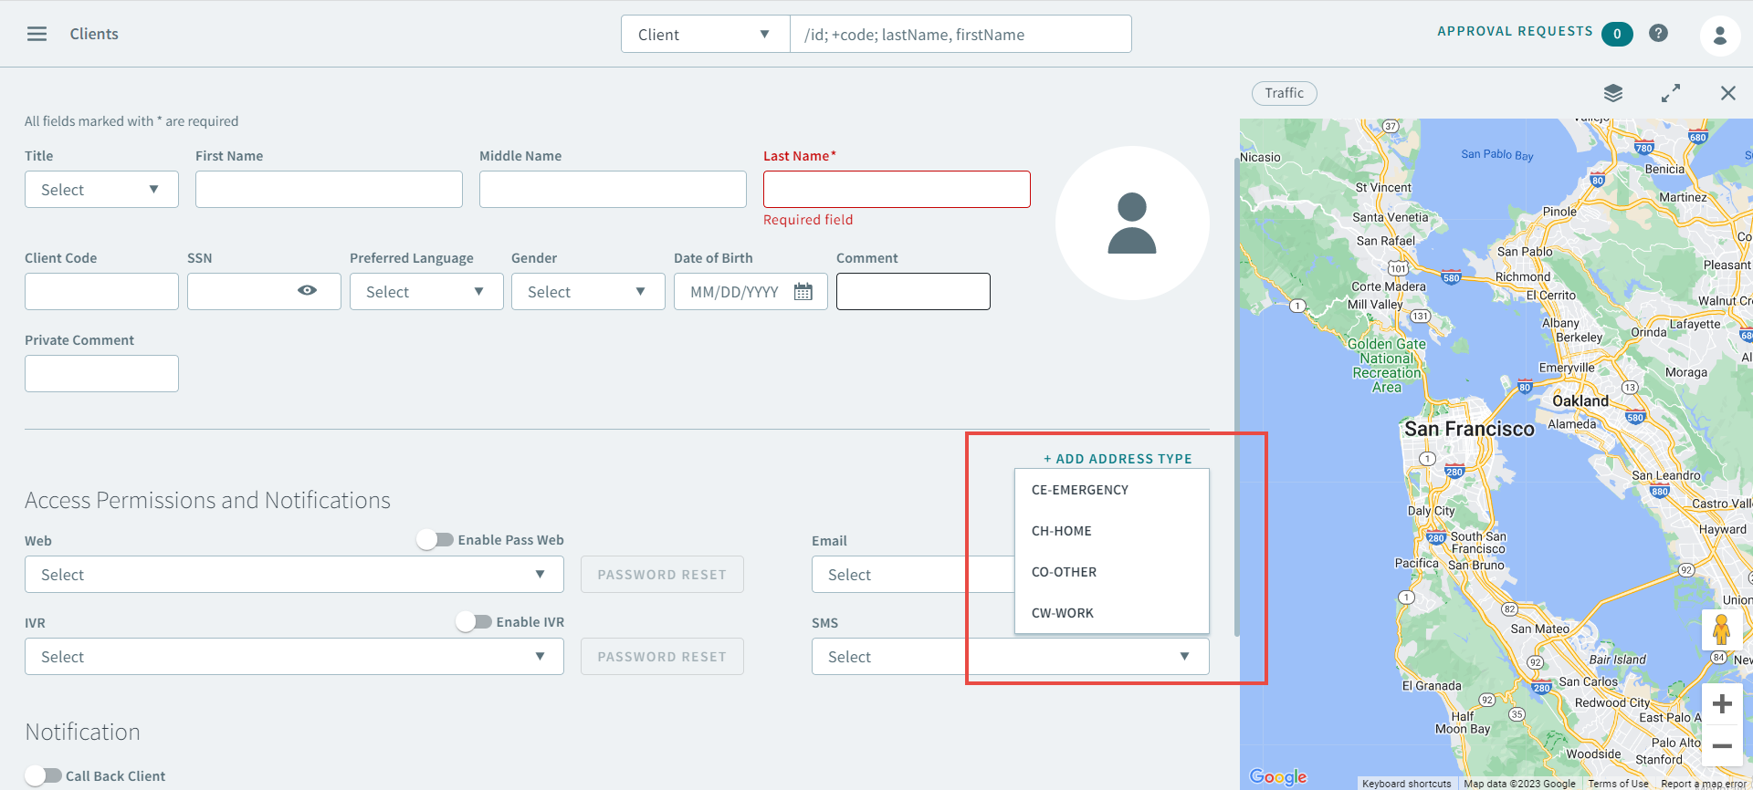Image resolution: width=1753 pixels, height=790 pixels.
Task: Open the Email select dropdown
Action: click(913, 575)
